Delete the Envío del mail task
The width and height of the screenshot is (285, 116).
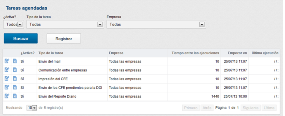[x=15, y=61]
